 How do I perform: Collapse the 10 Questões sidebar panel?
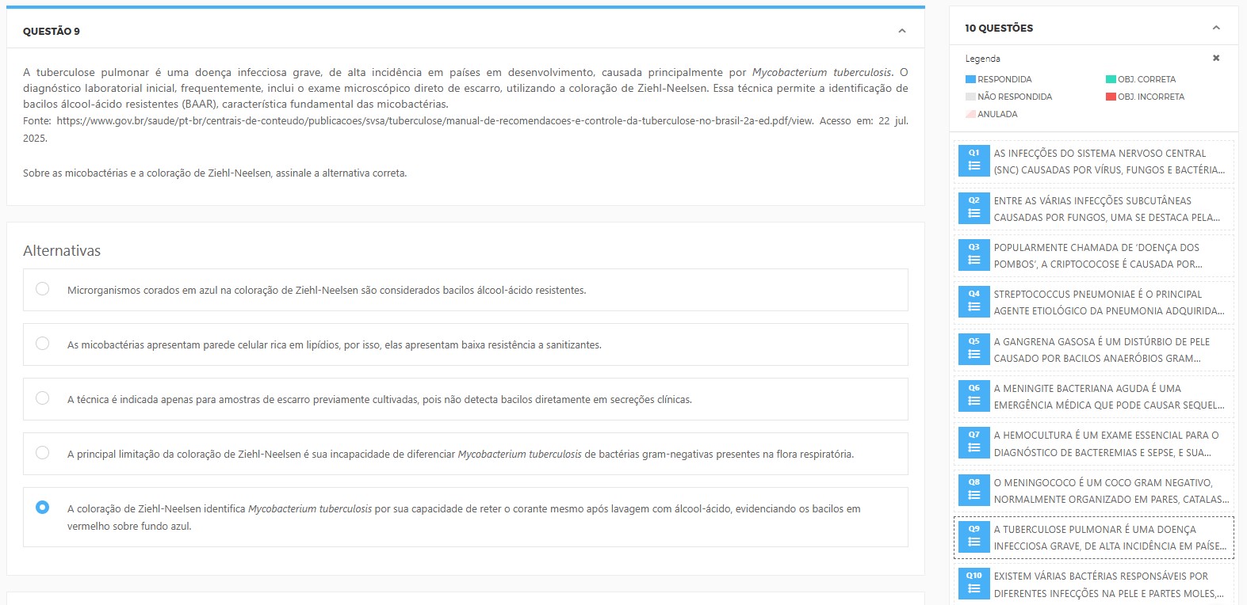(1216, 28)
